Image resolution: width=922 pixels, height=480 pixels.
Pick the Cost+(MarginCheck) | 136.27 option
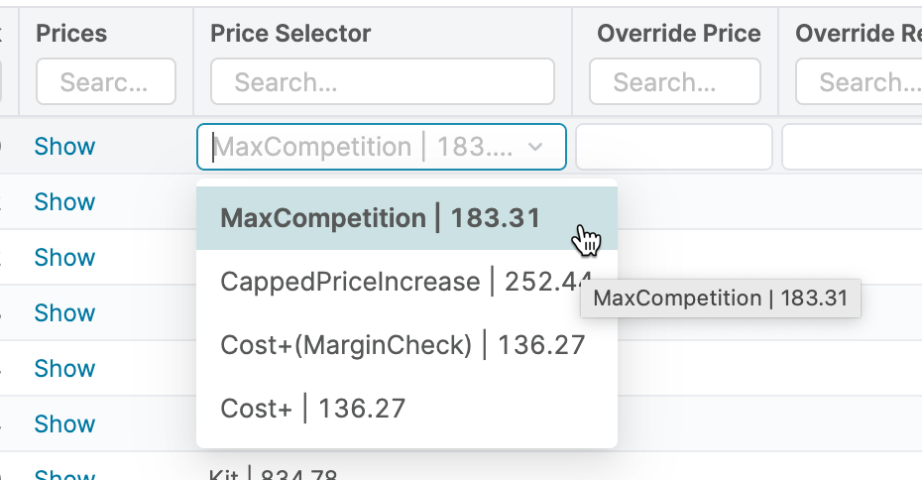tap(403, 345)
